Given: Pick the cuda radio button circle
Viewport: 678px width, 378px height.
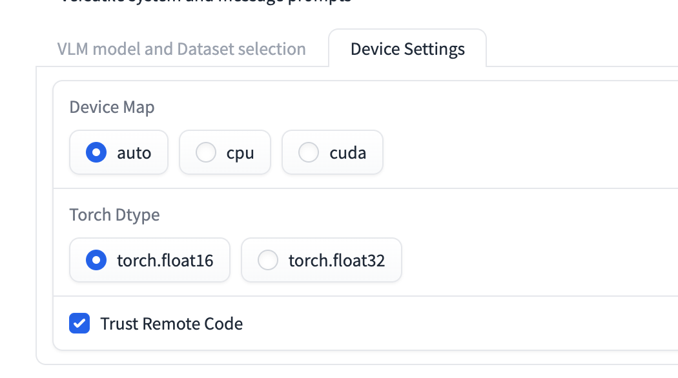Looking at the screenshot, I should coord(309,153).
